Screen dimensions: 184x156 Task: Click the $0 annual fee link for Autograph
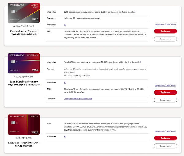click(x=65, y=82)
